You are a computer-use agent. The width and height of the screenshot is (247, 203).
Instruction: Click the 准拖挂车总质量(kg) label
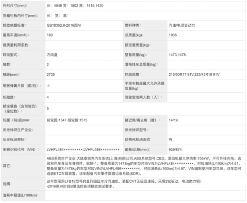point(141,64)
